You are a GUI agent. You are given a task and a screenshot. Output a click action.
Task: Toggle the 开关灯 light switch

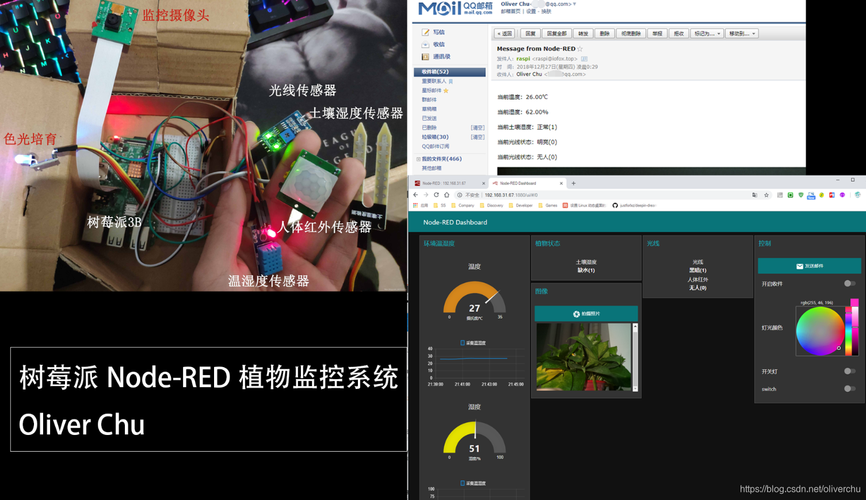tap(849, 372)
